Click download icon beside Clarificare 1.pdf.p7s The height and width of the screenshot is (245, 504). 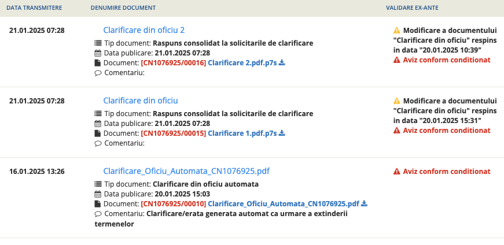[282, 133]
